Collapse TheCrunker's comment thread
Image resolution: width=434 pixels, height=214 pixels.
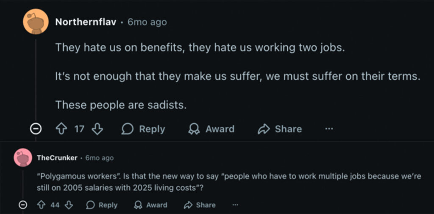(x=24, y=205)
